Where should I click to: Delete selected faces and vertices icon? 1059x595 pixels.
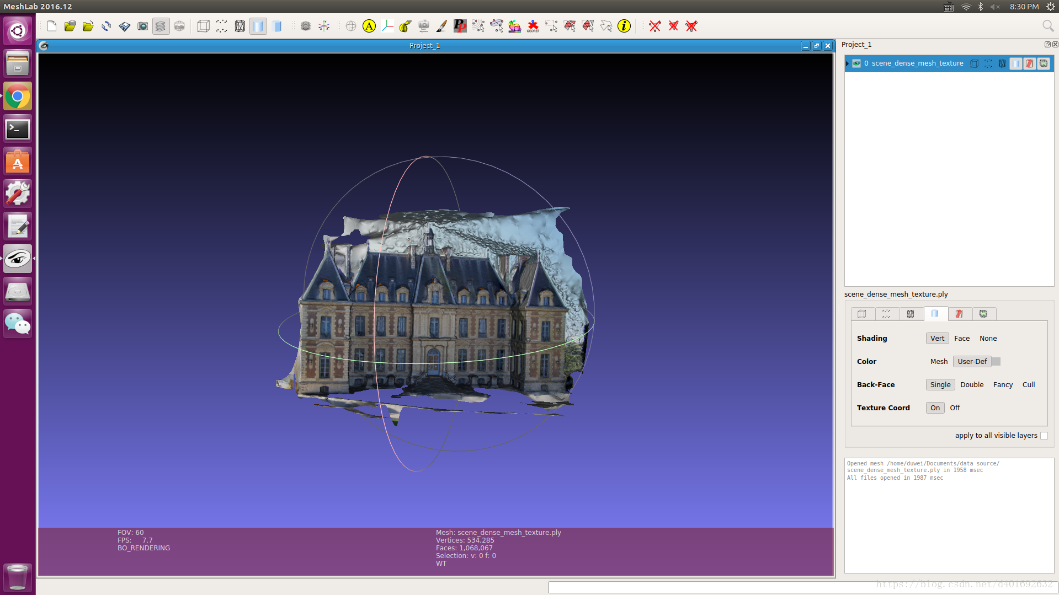[x=691, y=26]
